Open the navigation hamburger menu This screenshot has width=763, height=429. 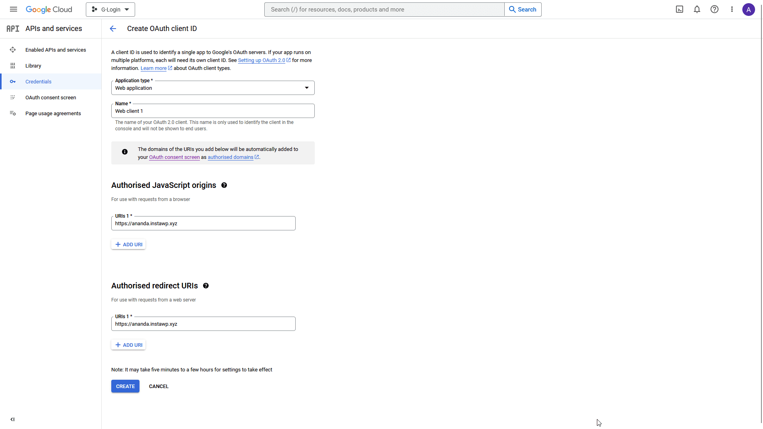point(13,9)
